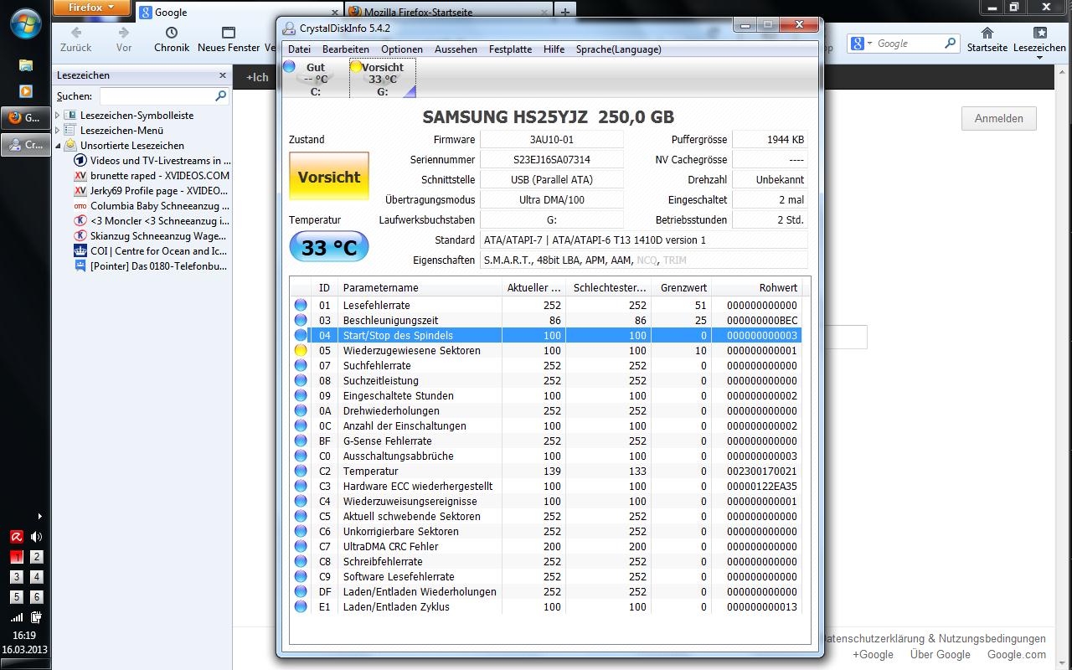Click the Zurück back arrow in Firefox

coord(75,39)
